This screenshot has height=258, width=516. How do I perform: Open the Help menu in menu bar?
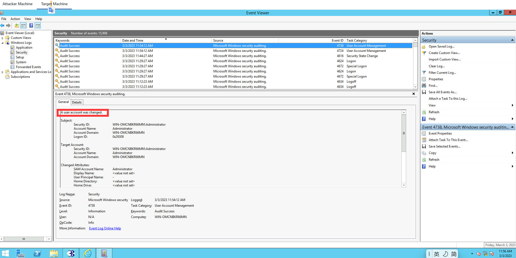click(39, 19)
